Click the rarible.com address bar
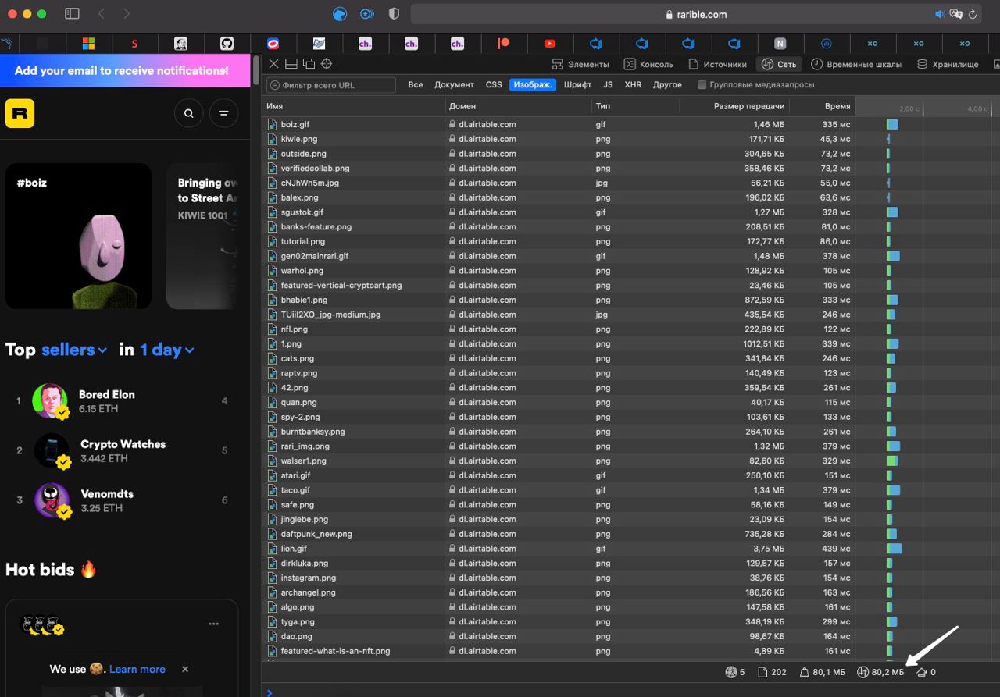 click(696, 14)
